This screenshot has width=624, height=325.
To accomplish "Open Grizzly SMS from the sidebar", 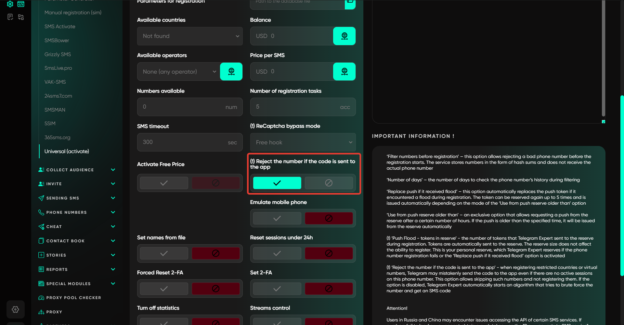I will (58, 54).
